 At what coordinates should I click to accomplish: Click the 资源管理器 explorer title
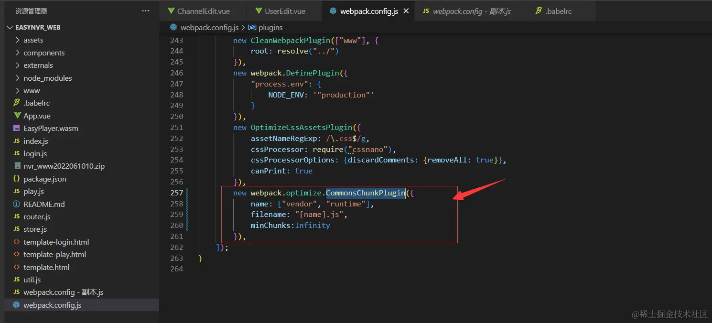32,11
